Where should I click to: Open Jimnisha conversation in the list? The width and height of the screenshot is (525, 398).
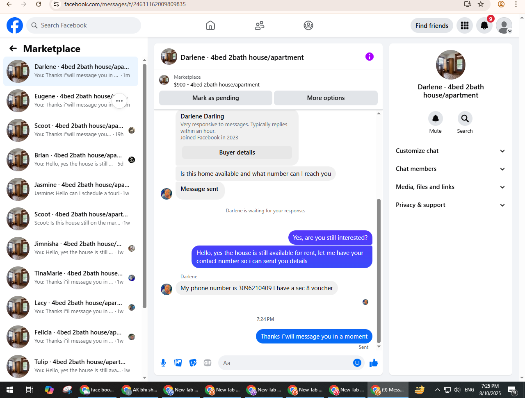71,248
